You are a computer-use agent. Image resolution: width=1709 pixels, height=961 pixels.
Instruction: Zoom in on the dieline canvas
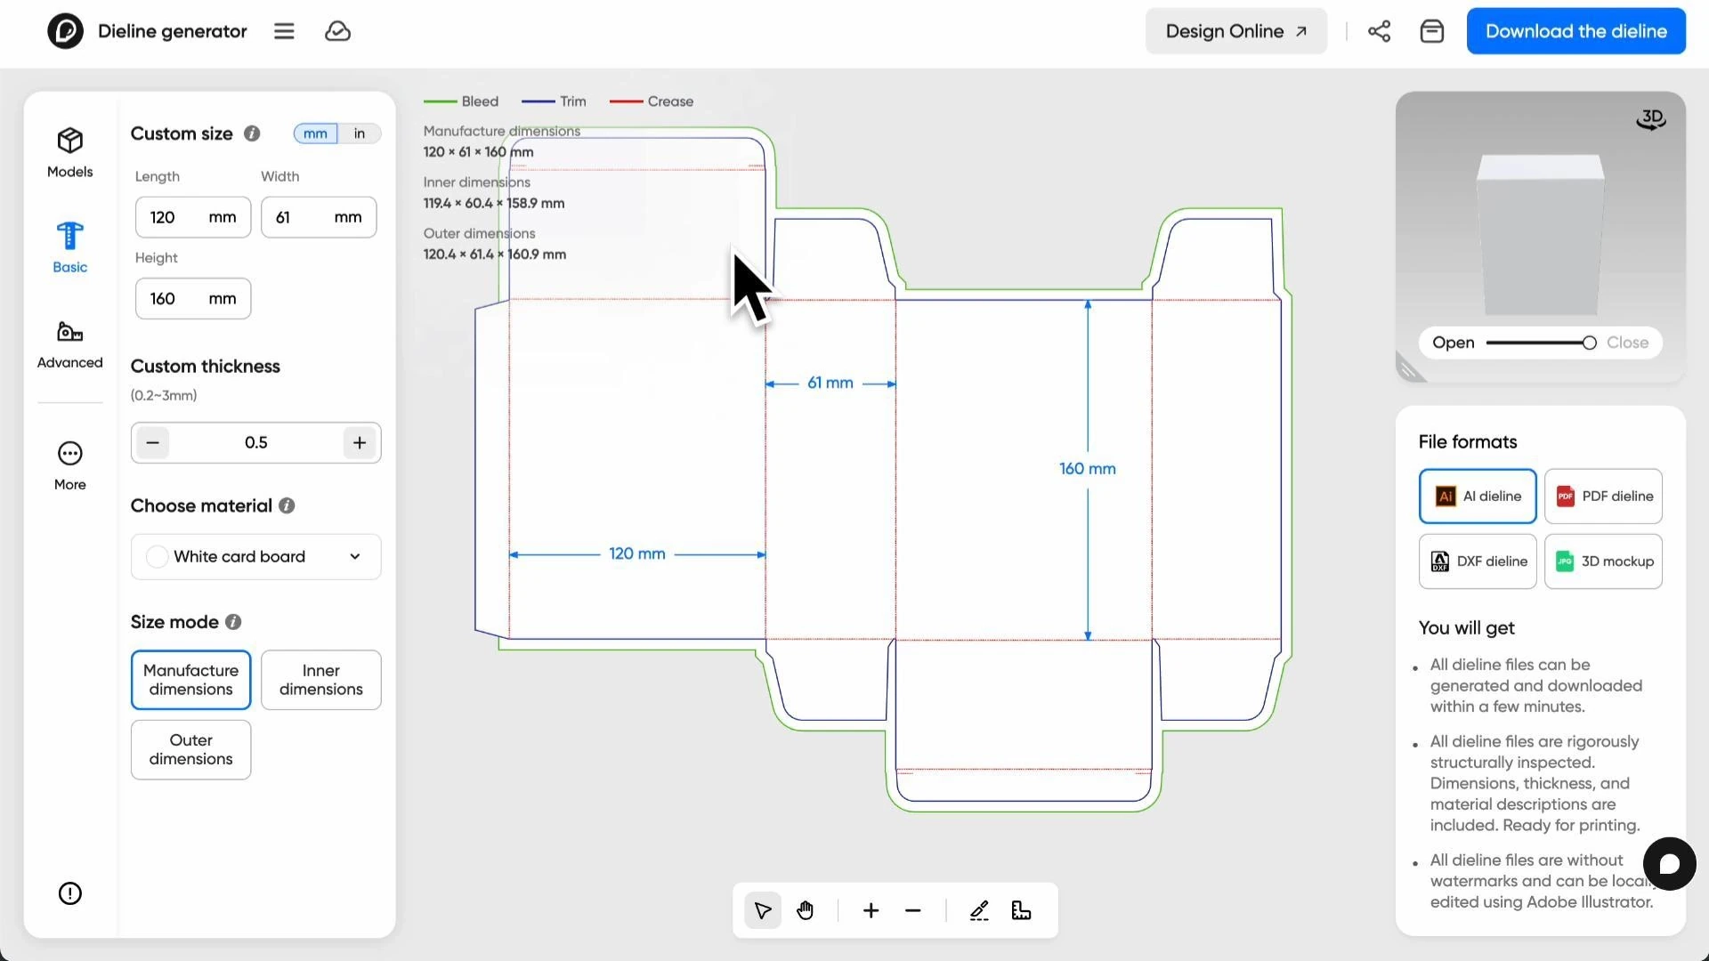click(870, 910)
